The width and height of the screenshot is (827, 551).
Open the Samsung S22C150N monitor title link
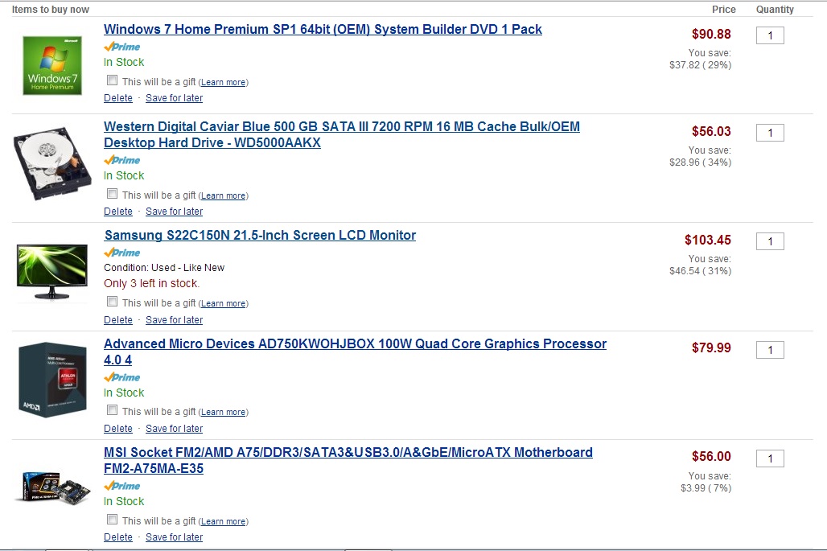click(260, 236)
